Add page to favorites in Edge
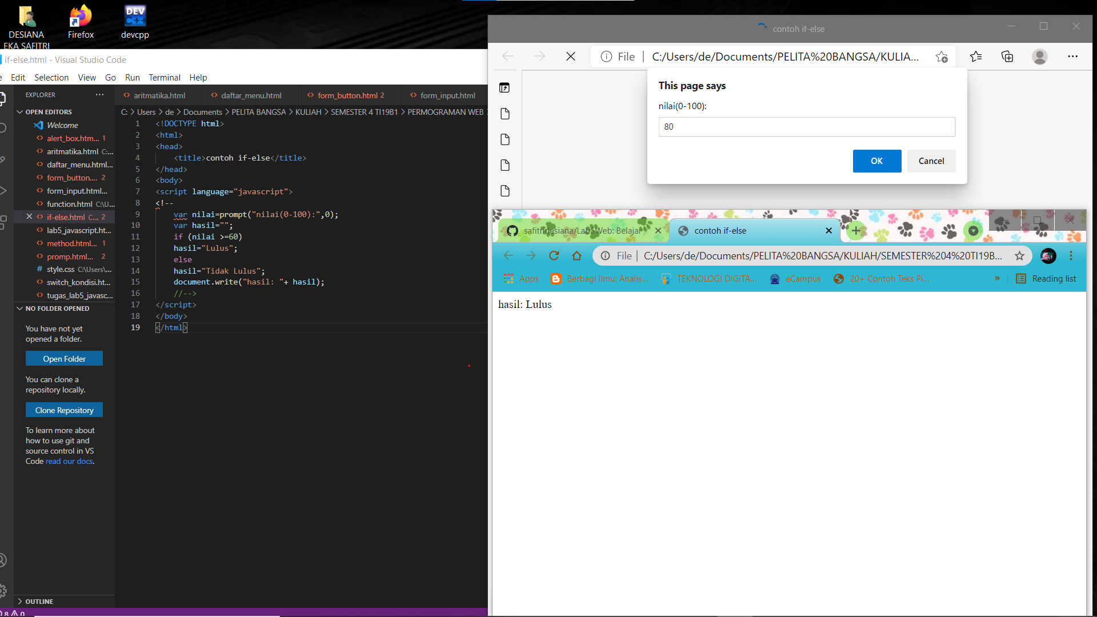 tap(942, 57)
